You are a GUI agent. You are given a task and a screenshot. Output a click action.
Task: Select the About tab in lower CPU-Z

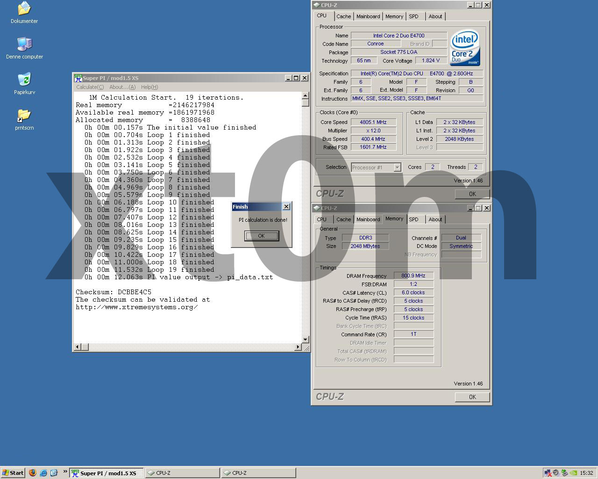pyautogui.click(x=435, y=219)
